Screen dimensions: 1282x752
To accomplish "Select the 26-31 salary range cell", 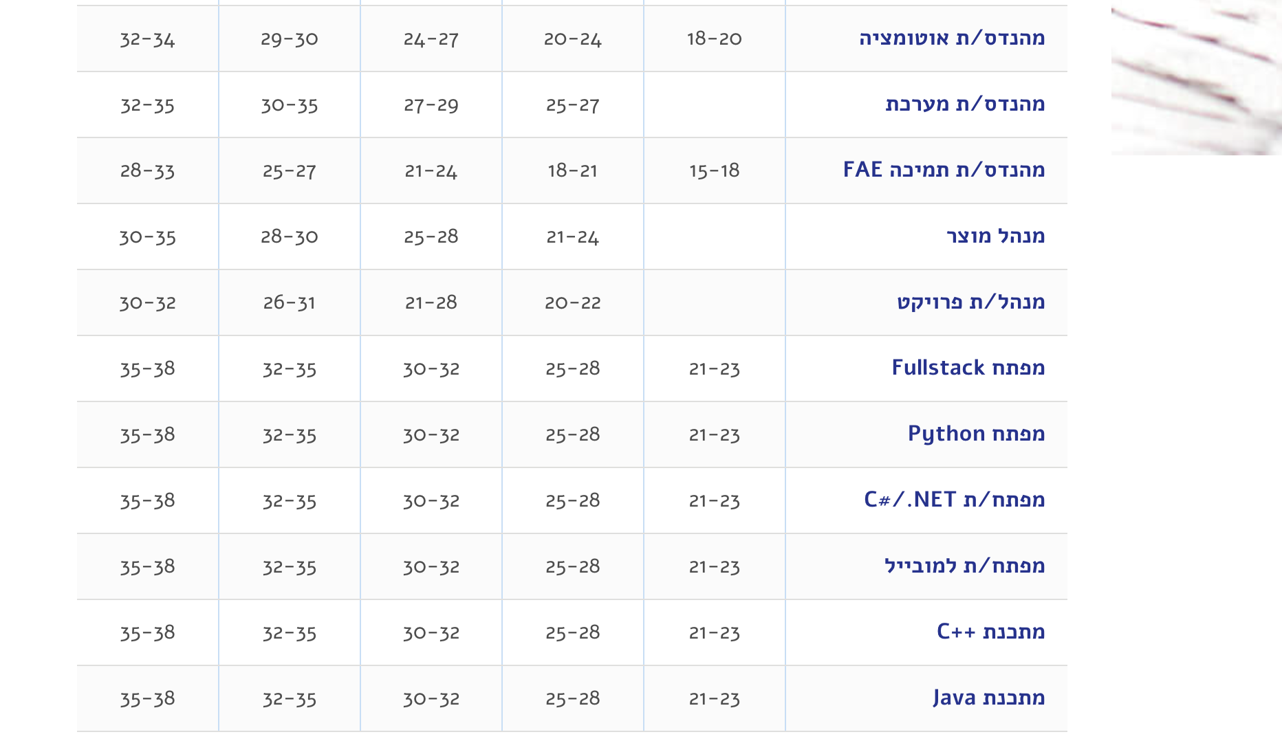I will (289, 302).
